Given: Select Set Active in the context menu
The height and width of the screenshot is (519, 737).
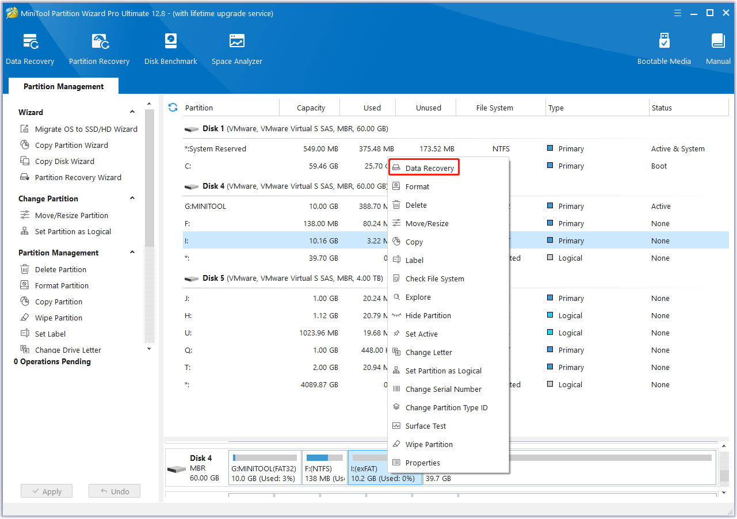Looking at the screenshot, I should 449,334.
